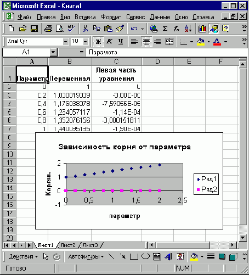This screenshot has width=249, height=275.
Task: Toggle italic formatting К button
Action: tap(109, 42)
